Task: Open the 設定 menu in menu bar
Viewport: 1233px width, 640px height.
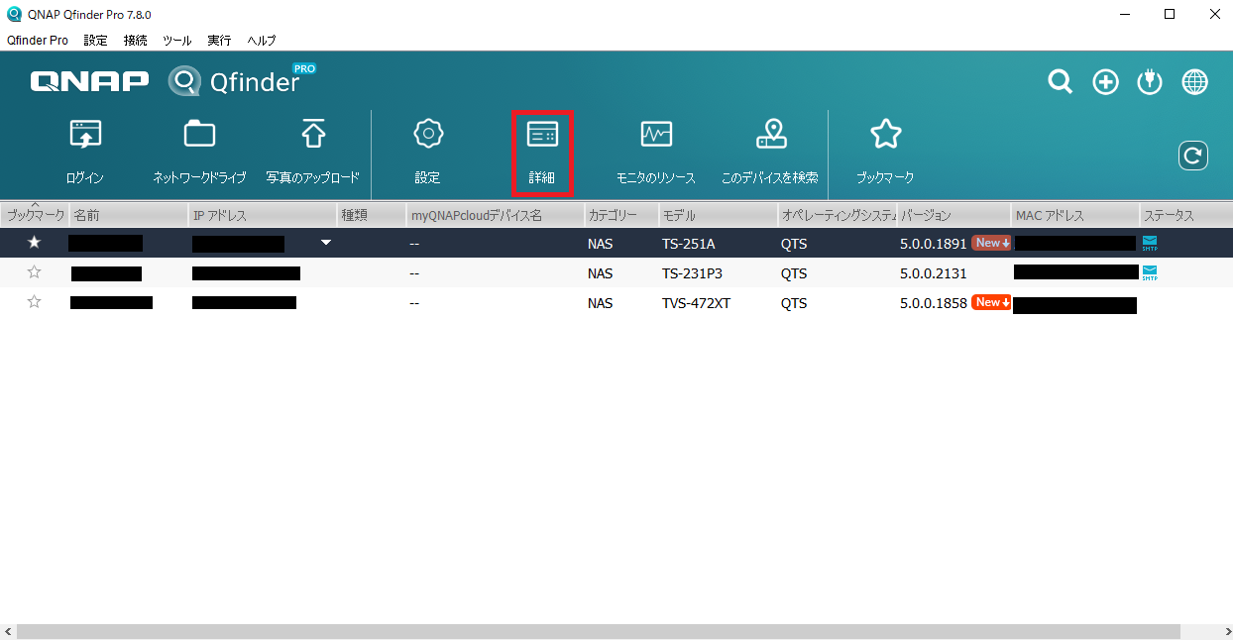Action: (96, 41)
